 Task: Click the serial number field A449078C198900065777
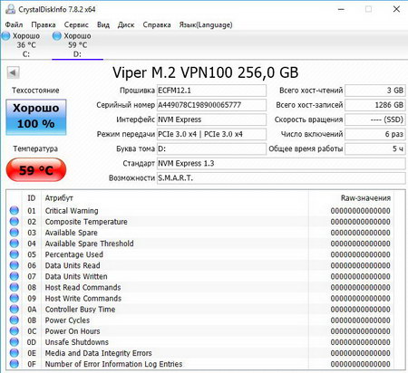211,105
